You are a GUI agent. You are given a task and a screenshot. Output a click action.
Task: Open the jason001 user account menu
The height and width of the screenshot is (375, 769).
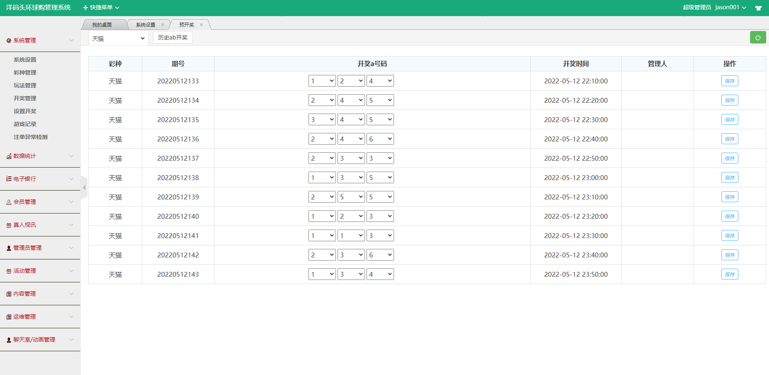730,7
